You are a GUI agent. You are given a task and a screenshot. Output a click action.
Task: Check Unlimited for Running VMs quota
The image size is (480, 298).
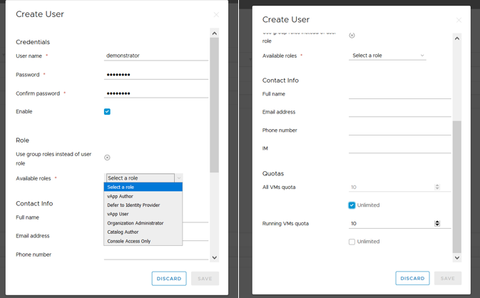pos(352,242)
